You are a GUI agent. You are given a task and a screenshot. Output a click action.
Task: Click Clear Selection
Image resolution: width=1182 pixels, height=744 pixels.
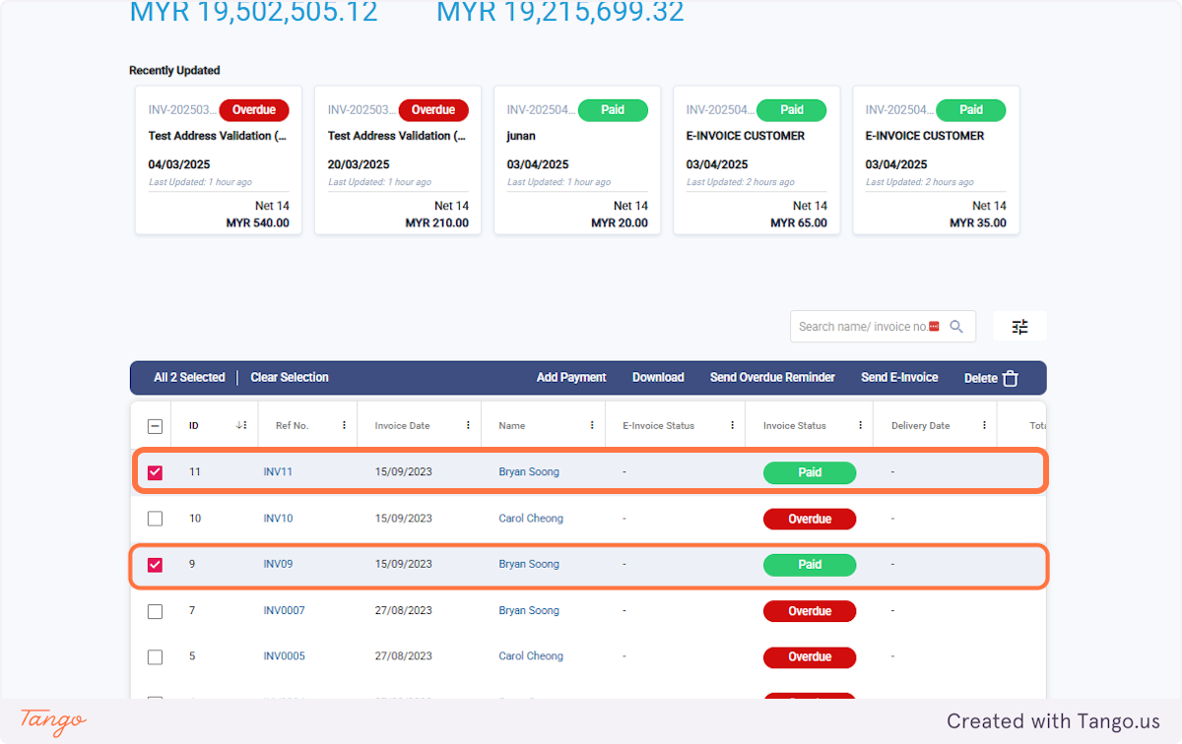290,377
